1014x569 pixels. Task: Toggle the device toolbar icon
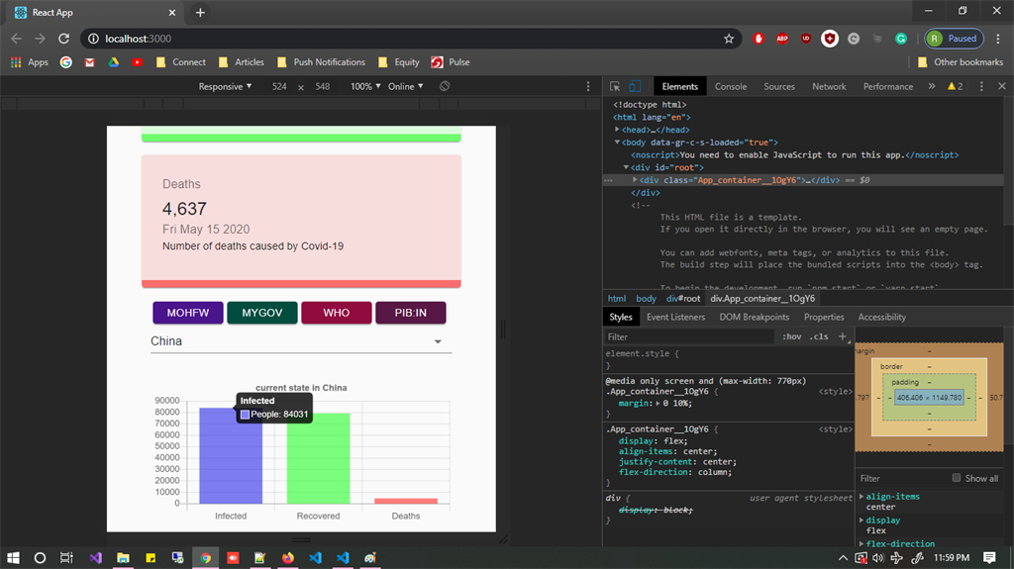point(635,86)
